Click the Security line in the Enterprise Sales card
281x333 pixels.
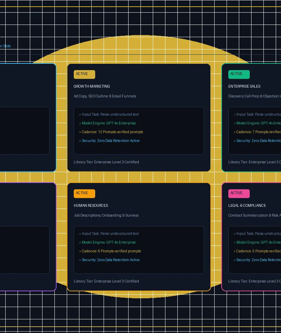pos(257,141)
